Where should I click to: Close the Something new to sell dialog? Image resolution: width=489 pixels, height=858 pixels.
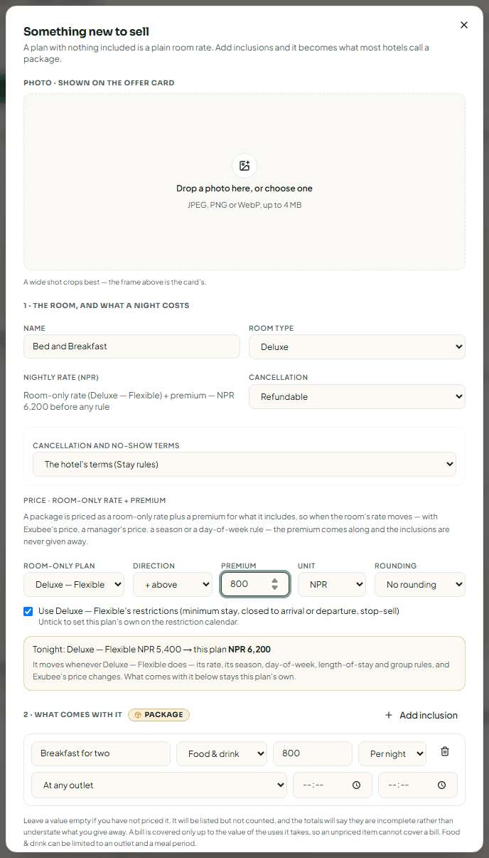point(464,25)
